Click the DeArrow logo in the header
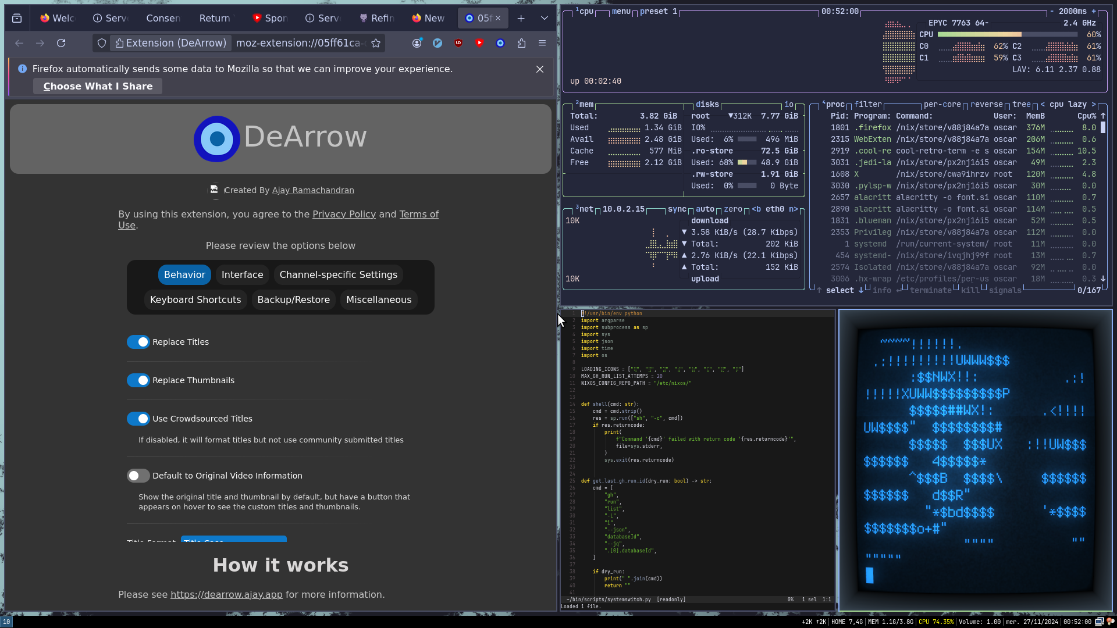Viewport: 1117px width, 628px height. click(x=217, y=138)
